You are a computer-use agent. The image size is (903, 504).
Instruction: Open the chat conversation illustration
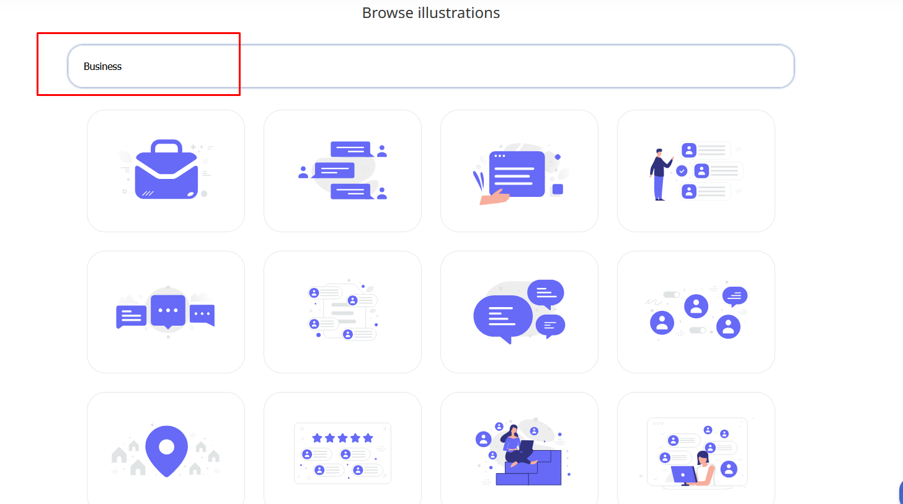click(342, 171)
